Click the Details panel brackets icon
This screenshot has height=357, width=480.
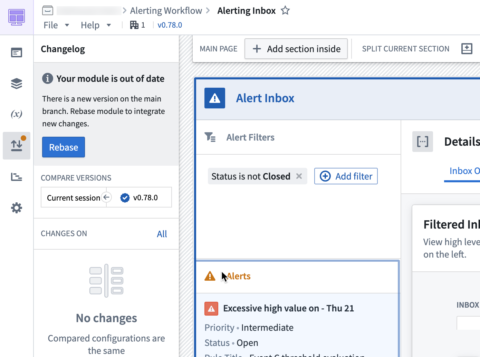coord(422,142)
